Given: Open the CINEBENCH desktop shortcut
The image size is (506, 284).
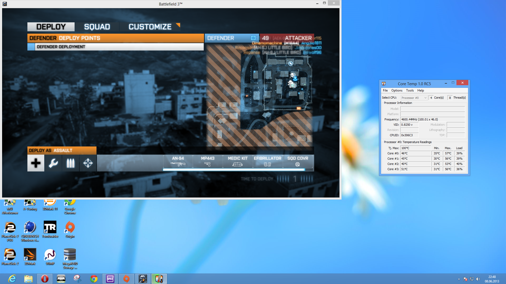Looking at the screenshot, I should 30,231.
